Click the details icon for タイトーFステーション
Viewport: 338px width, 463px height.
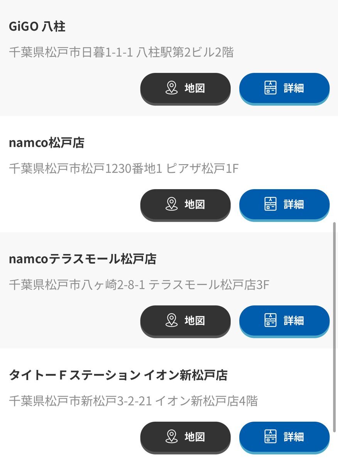point(270,436)
